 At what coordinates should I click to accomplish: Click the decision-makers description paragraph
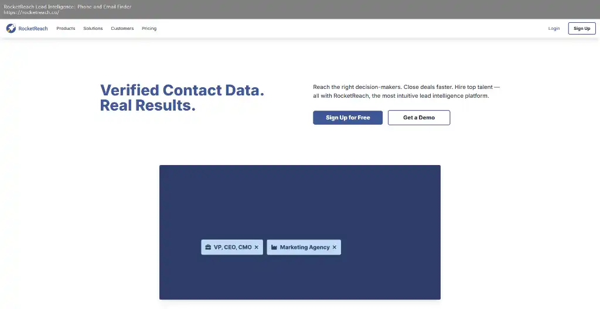(407, 91)
